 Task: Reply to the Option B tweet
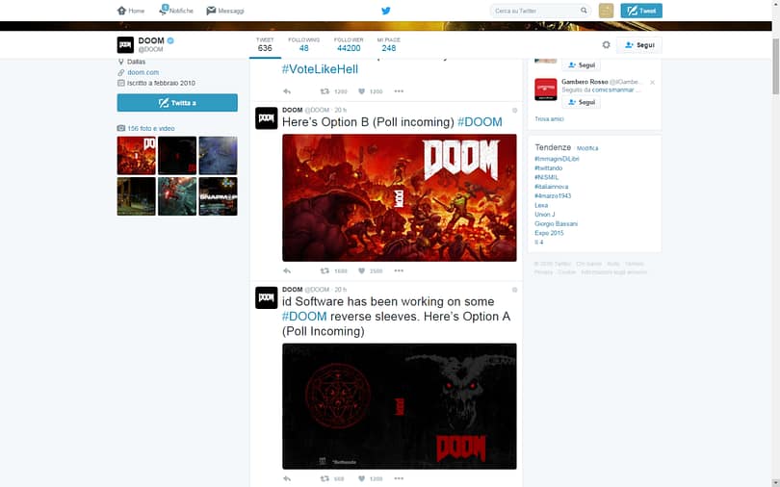[x=287, y=270]
